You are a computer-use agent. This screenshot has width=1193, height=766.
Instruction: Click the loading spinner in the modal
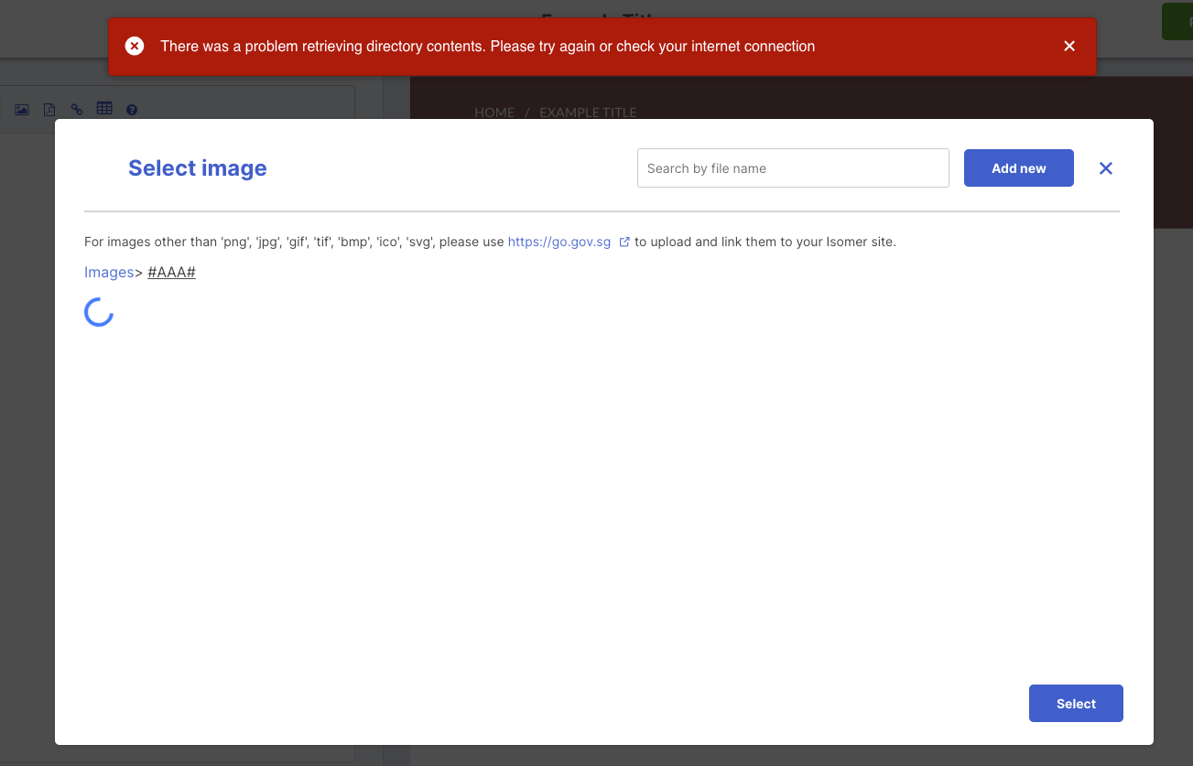pyautogui.click(x=99, y=312)
